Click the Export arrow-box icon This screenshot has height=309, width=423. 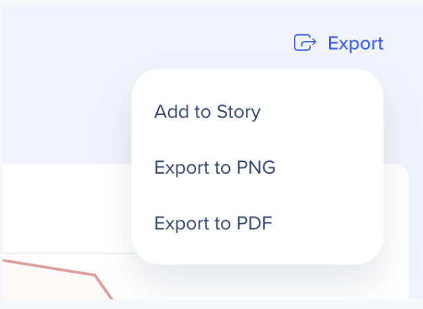pyautogui.click(x=305, y=42)
